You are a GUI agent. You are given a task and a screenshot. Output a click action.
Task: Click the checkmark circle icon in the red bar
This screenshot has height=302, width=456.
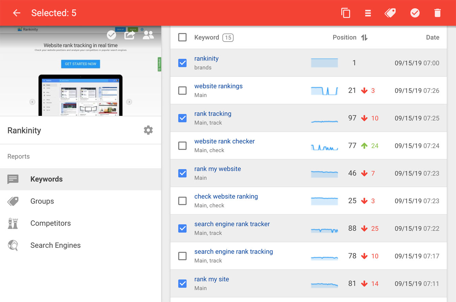pos(415,13)
